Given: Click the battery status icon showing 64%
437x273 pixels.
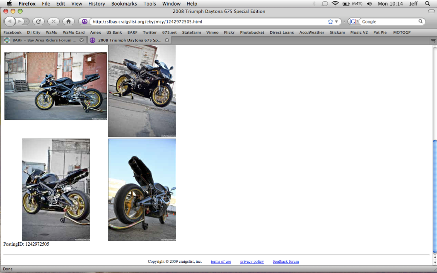Looking at the screenshot, I should pos(346,3).
